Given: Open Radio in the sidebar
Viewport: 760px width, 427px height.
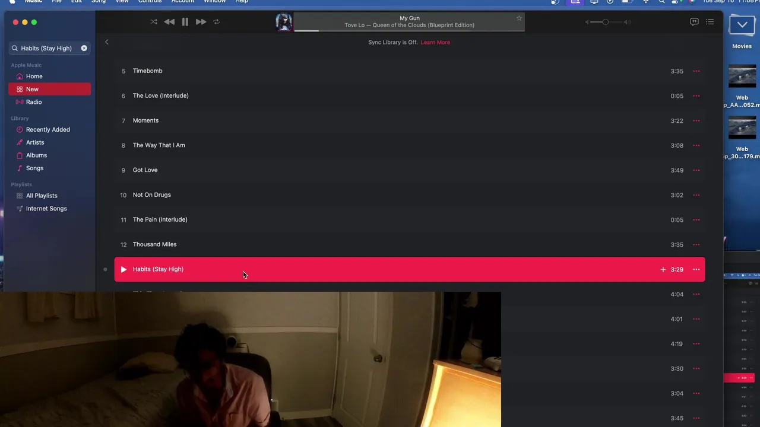Looking at the screenshot, I should 50,102.
